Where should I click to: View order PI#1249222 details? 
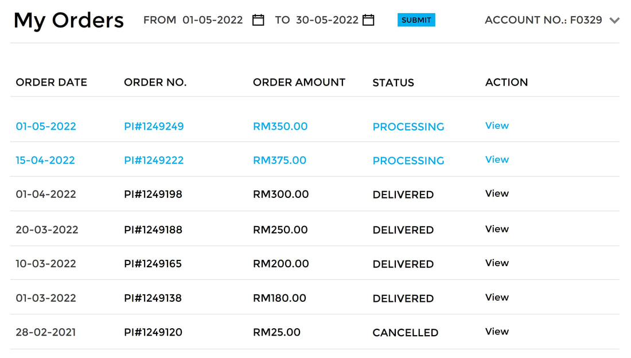(x=497, y=159)
